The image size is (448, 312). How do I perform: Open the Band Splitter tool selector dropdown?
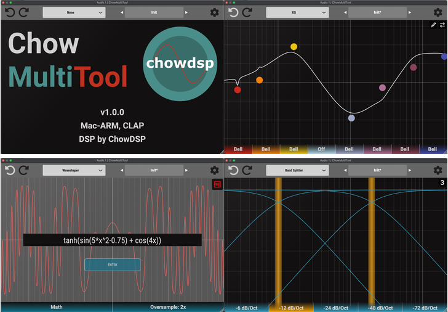click(297, 170)
